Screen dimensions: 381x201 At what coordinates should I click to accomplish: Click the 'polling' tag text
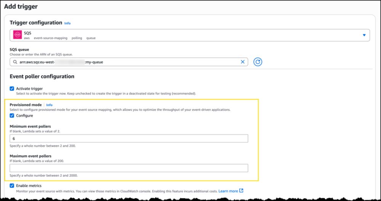pyautogui.click(x=77, y=38)
